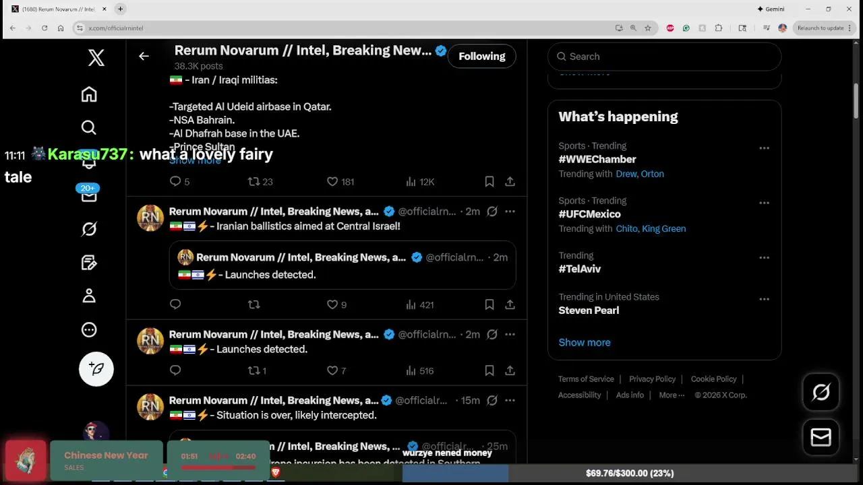This screenshot has height=485, width=863.
Task: Open the browser Extensions puzzle icon
Action: 719,28
